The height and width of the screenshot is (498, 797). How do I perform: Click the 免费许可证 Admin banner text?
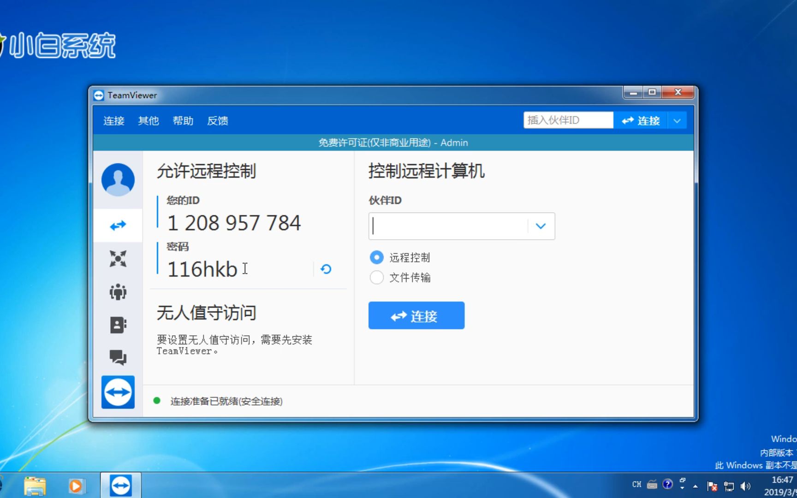[393, 142]
